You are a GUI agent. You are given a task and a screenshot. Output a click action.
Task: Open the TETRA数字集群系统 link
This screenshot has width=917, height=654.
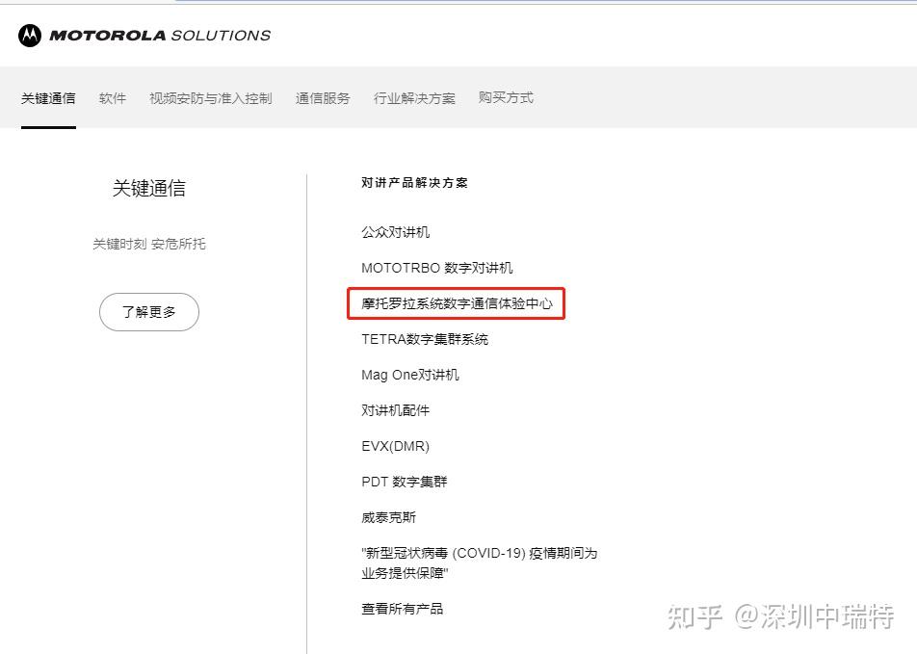click(425, 339)
